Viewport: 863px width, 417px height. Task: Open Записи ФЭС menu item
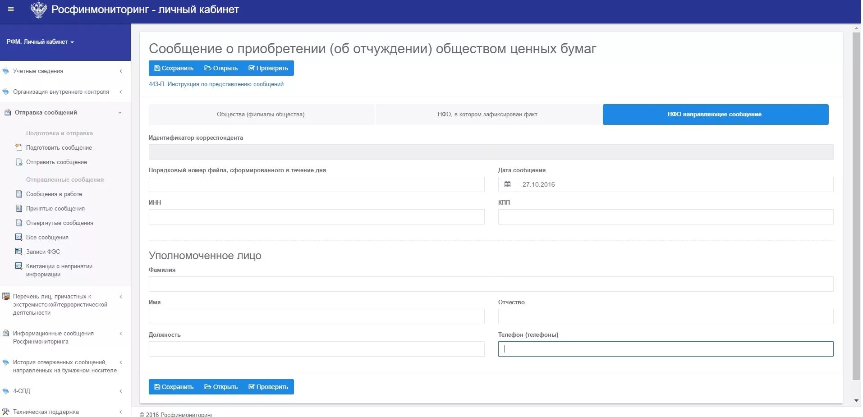tap(43, 252)
